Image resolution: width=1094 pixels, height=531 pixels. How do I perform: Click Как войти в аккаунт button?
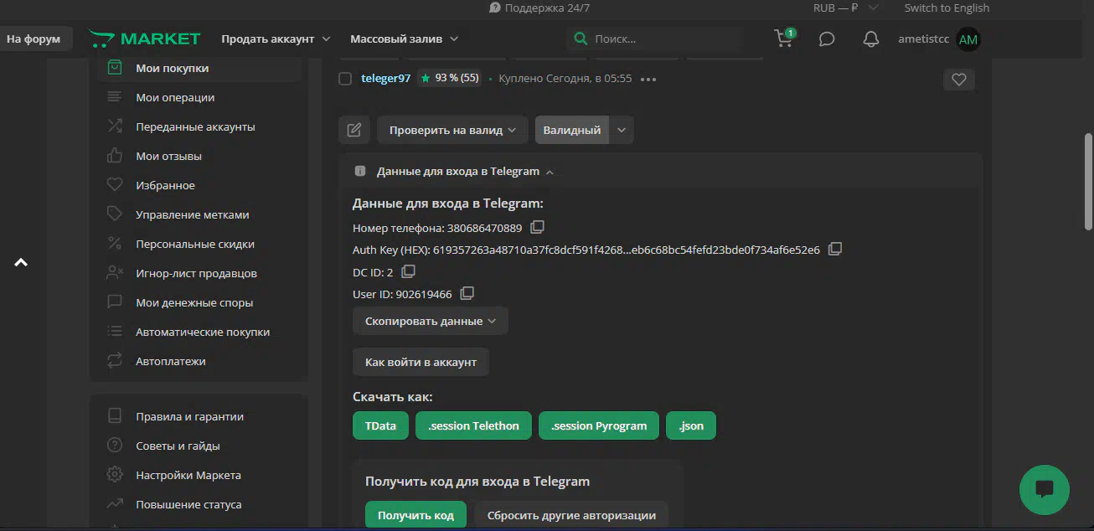tap(421, 362)
